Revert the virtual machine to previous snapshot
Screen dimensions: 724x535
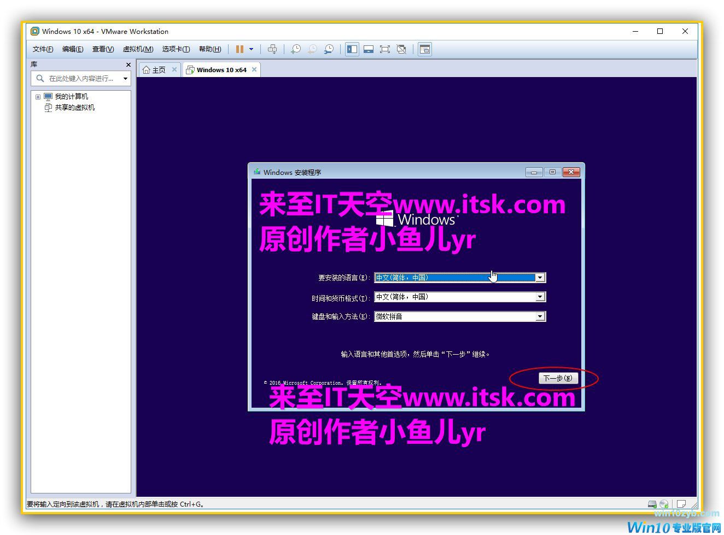(x=312, y=49)
